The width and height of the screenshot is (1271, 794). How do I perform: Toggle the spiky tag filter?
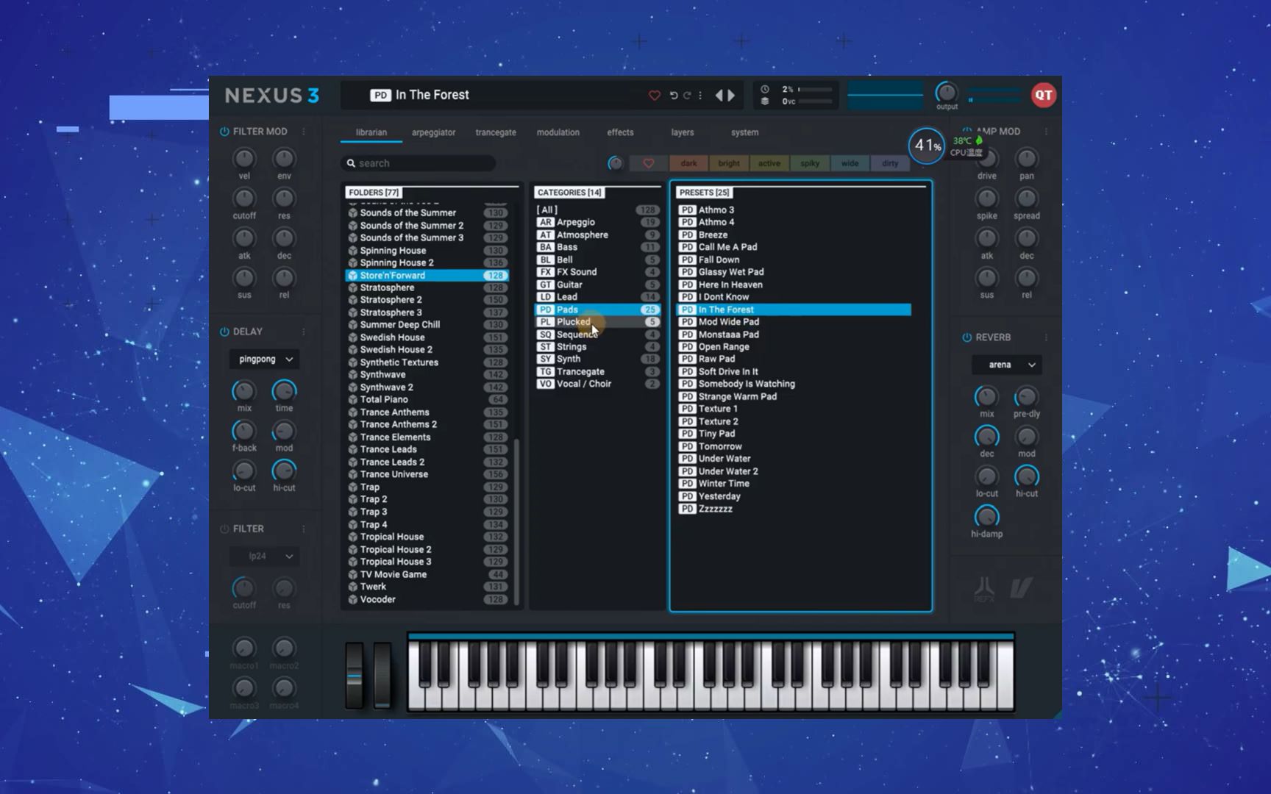[810, 163]
